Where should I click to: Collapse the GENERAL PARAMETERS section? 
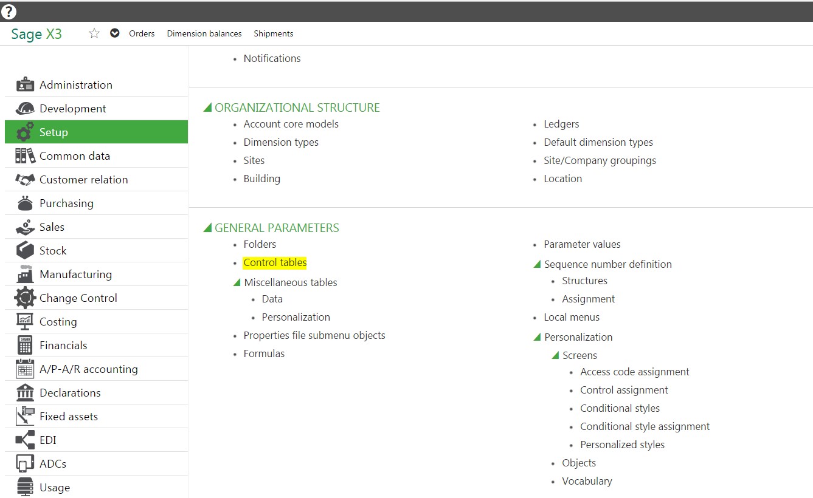(x=207, y=227)
